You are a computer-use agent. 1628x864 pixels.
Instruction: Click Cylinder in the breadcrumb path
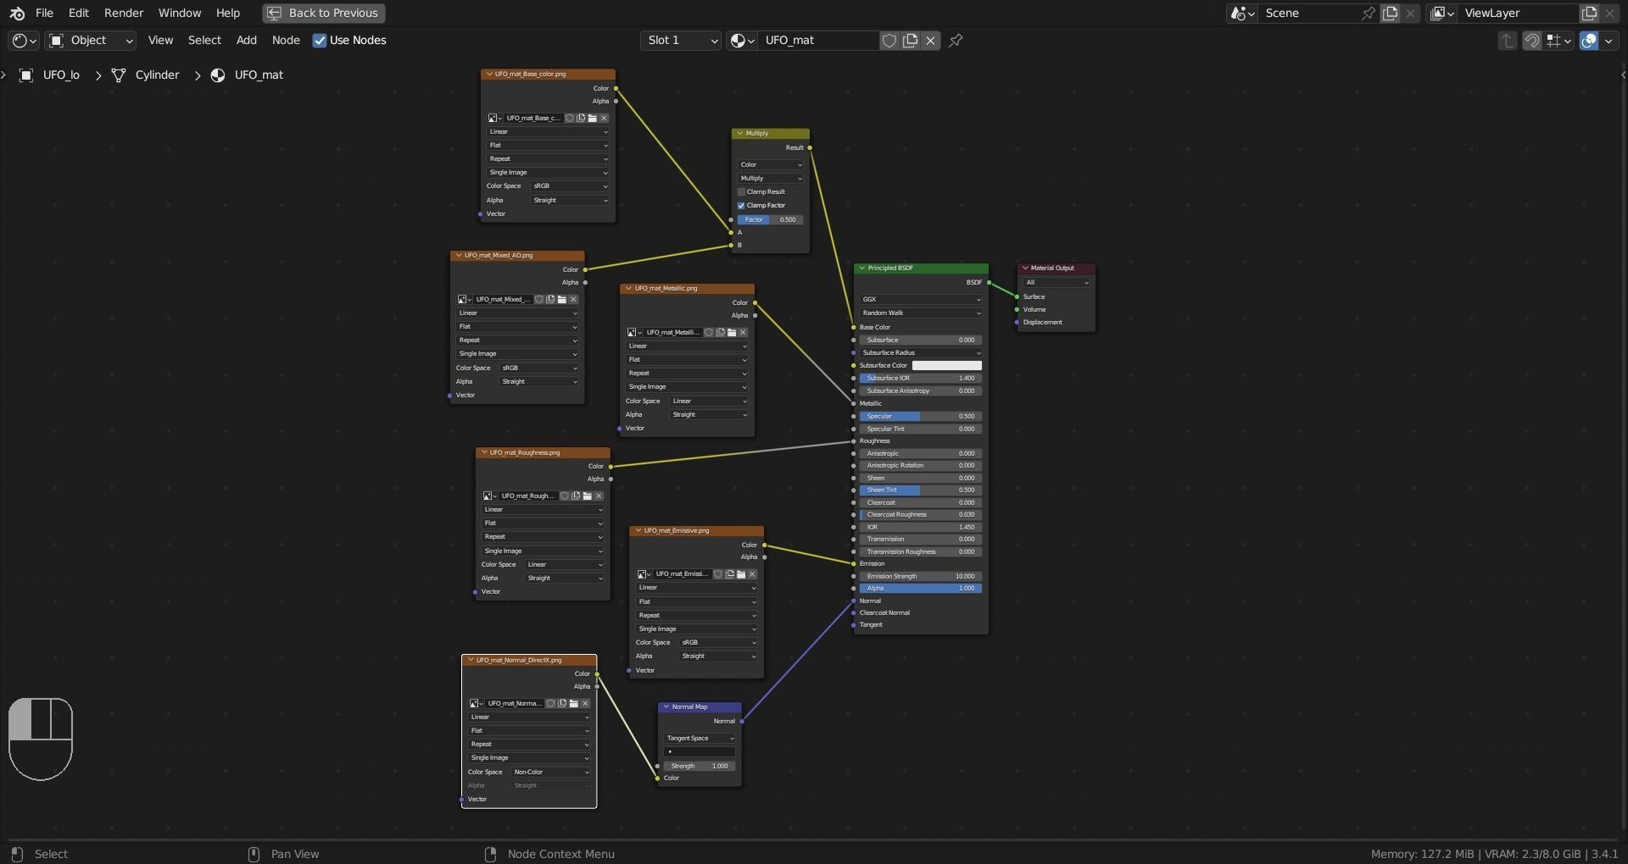click(x=158, y=75)
